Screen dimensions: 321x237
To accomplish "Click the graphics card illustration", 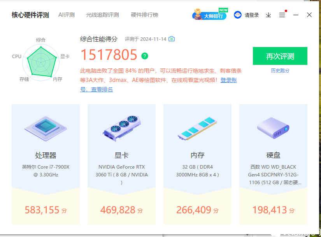I will click(x=122, y=129).
